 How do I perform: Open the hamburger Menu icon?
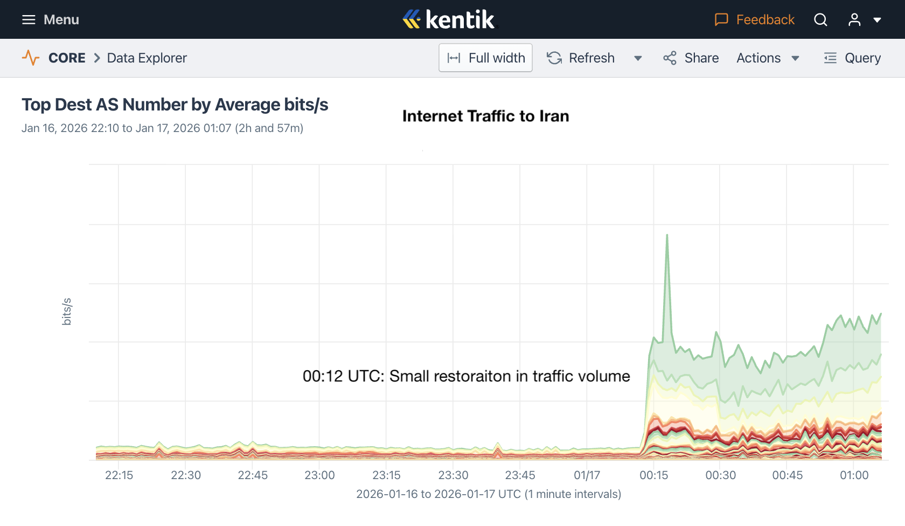[29, 20]
